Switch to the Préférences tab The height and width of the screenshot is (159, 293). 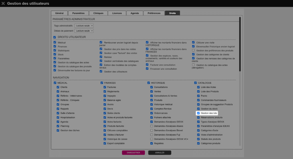pyautogui.click(x=154, y=13)
